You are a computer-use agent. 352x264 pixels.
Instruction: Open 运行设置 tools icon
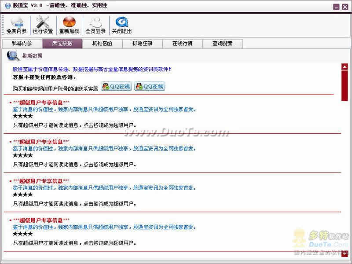tap(43, 25)
